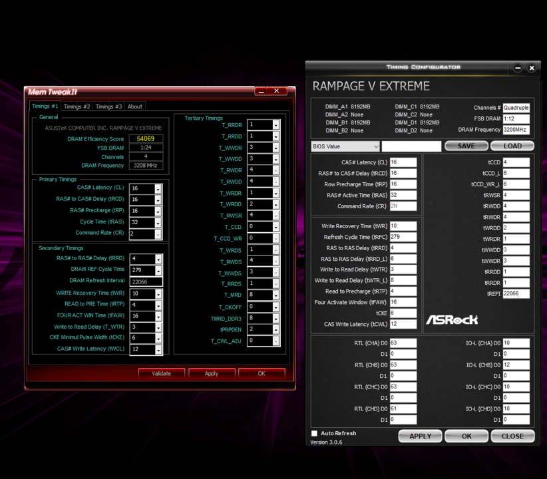
Task: Click RTL (CHD) D0 value field
Action: click(x=403, y=408)
